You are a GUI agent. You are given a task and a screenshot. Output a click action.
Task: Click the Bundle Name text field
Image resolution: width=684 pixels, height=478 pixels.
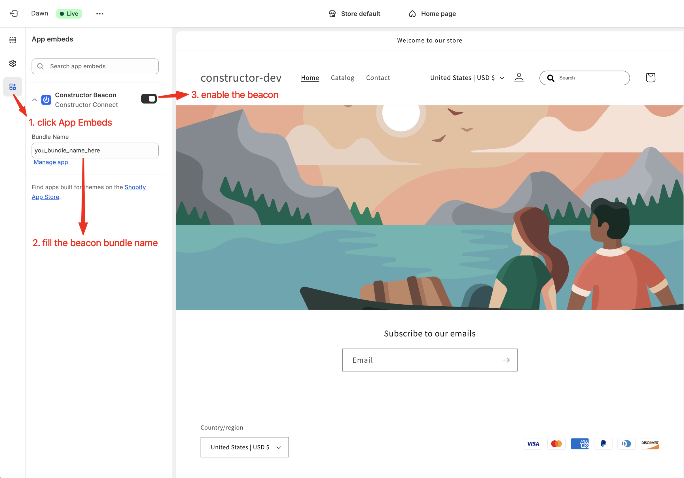click(x=95, y=150)
